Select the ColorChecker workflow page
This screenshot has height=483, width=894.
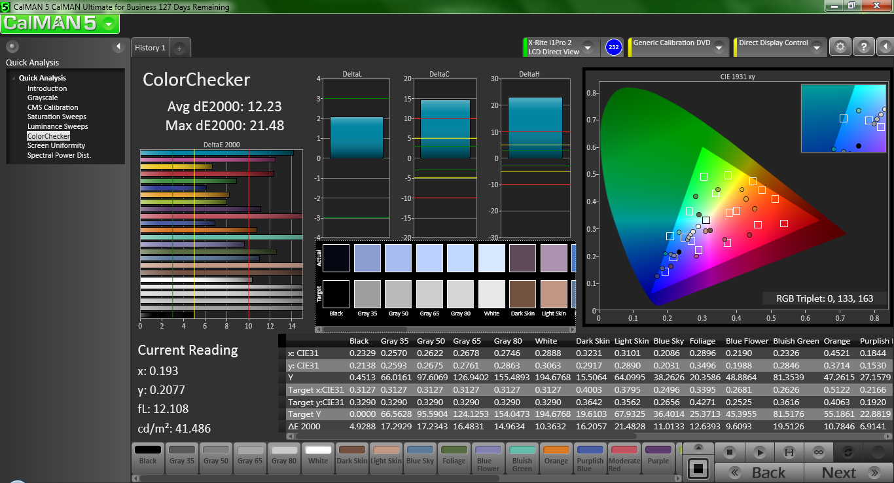click(x=48, y=136)
